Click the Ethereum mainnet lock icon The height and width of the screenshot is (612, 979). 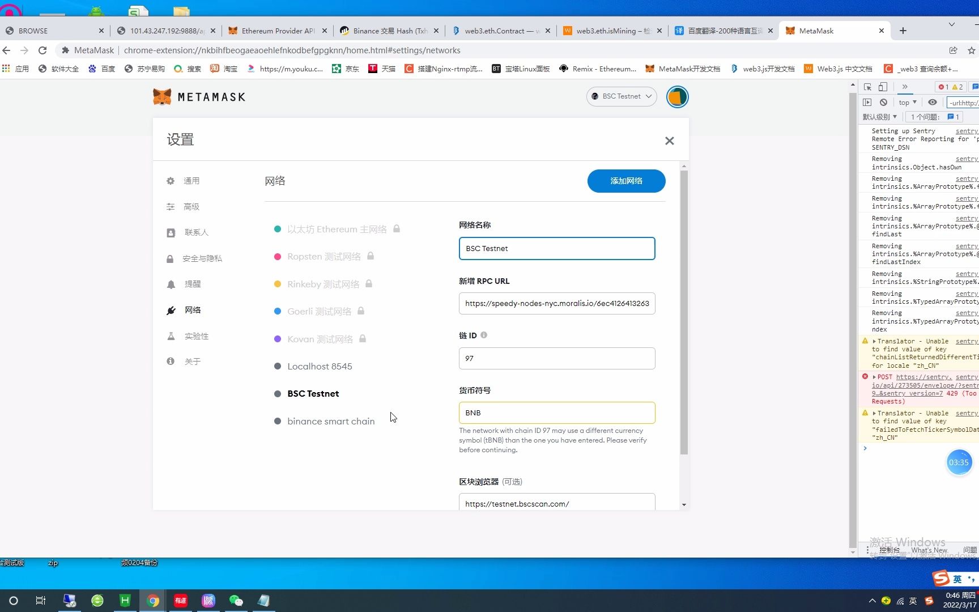click(397, 228)
